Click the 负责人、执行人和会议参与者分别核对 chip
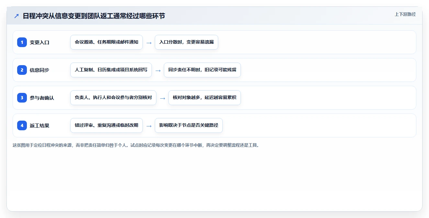429x218 pixels. click(x=113, y=98)
